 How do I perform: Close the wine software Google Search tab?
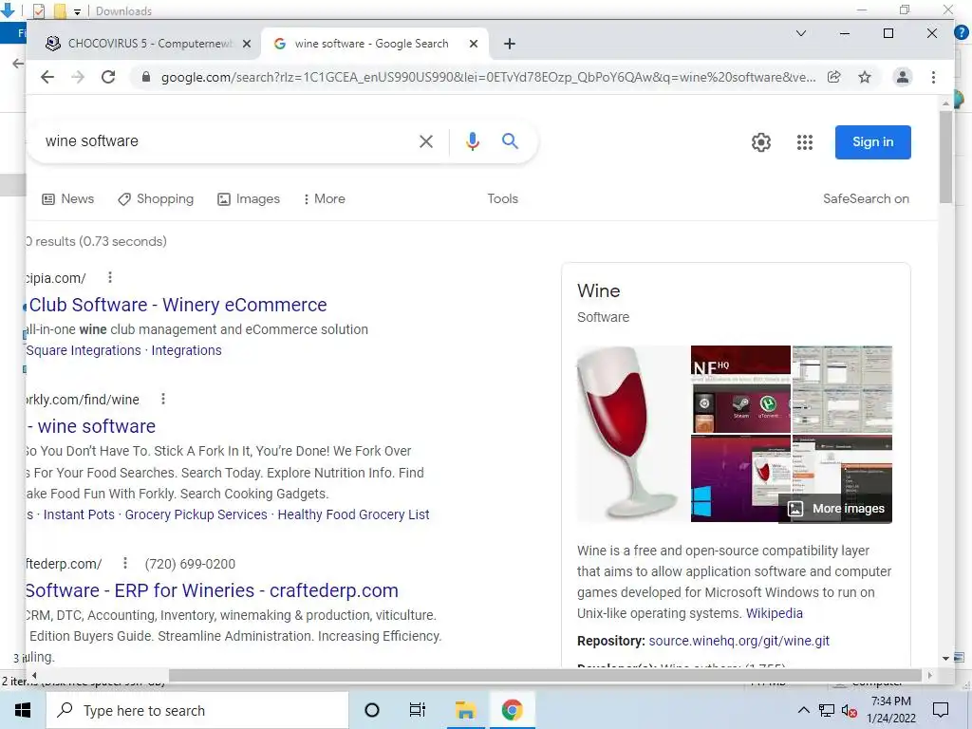tap(474, 44)
